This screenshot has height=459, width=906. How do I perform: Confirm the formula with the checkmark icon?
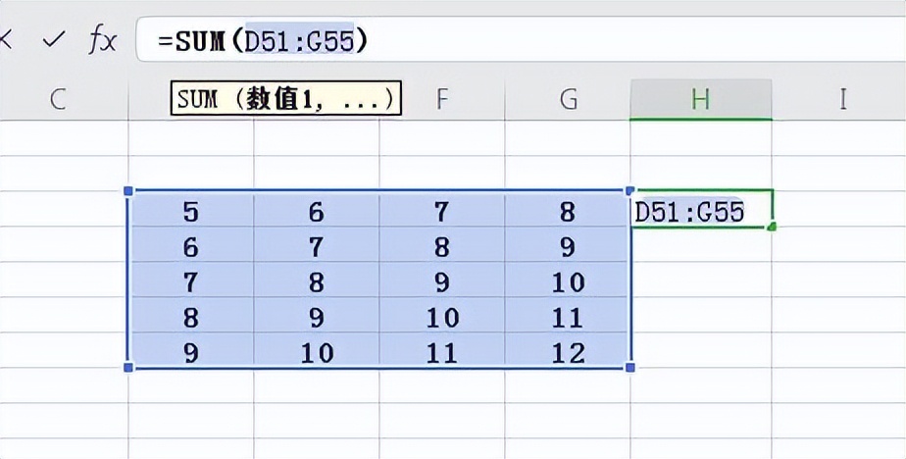tap(53, 39)
